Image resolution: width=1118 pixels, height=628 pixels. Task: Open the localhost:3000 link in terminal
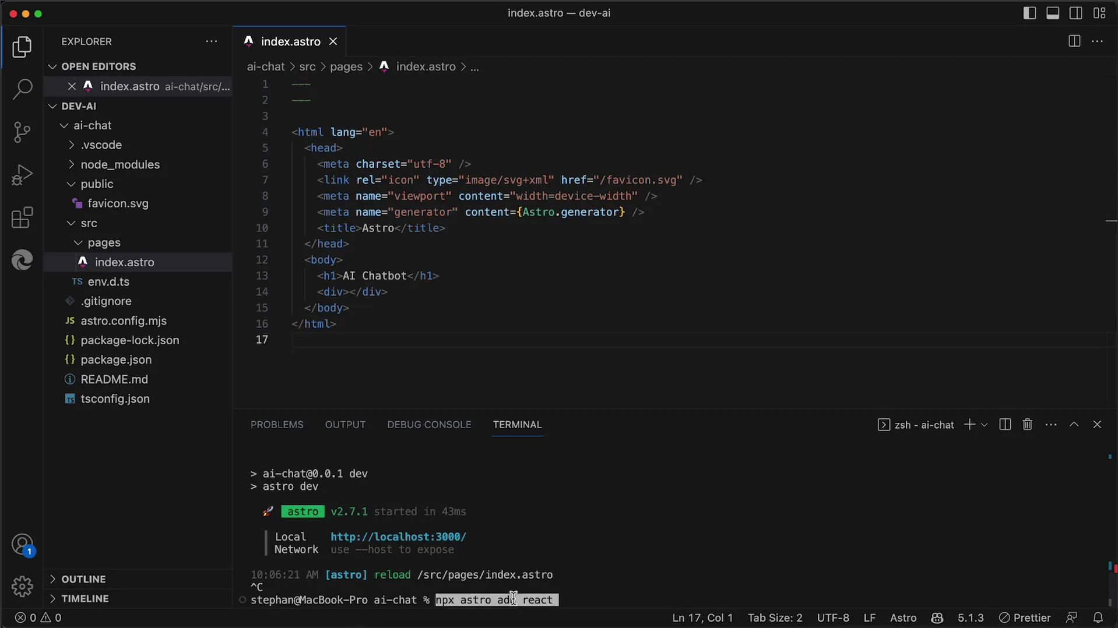tap(398, 537)
